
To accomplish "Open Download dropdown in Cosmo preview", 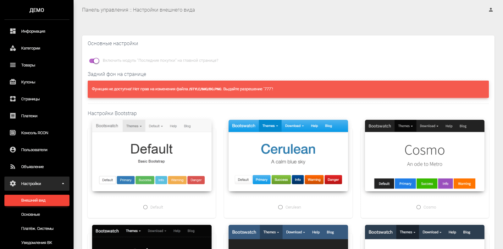I will click(429, 126).
